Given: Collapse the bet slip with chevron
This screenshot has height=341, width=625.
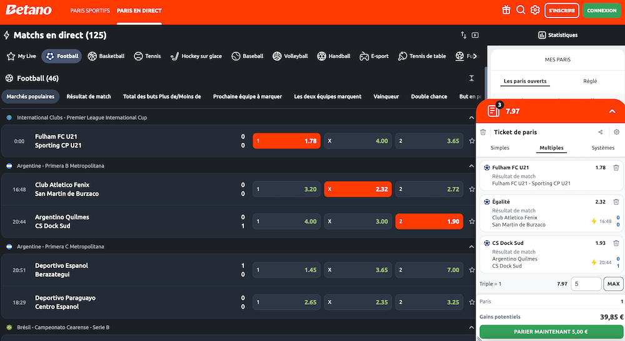Looking at the screenshot, I should 612,112.
